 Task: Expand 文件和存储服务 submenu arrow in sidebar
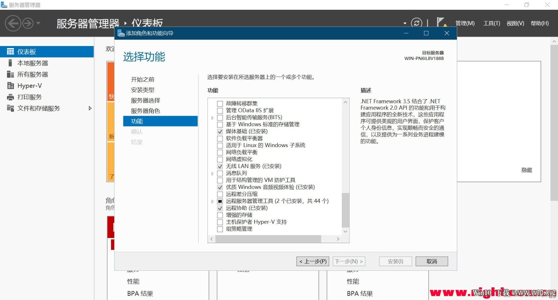(90, 108)
